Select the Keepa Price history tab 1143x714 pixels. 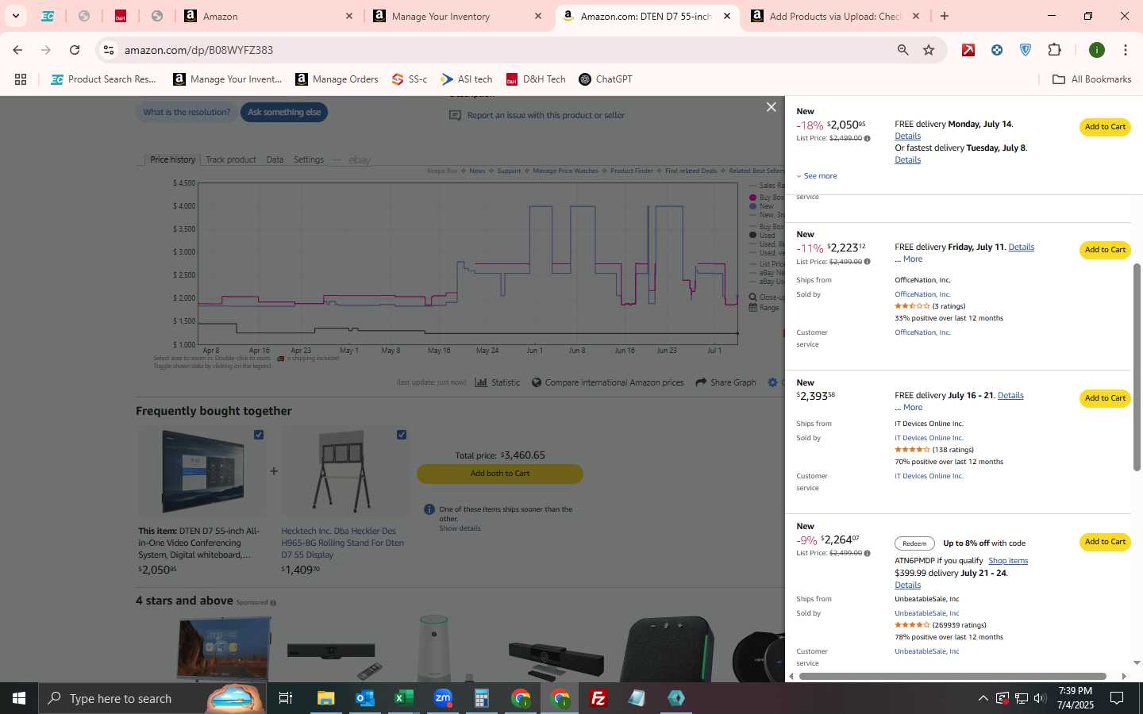172,159
